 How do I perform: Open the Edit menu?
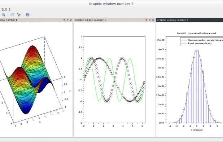4,9
